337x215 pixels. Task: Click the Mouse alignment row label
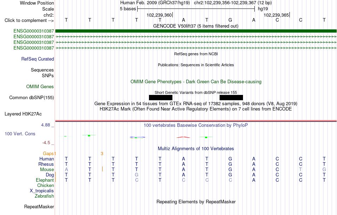[x=47, y=170]
